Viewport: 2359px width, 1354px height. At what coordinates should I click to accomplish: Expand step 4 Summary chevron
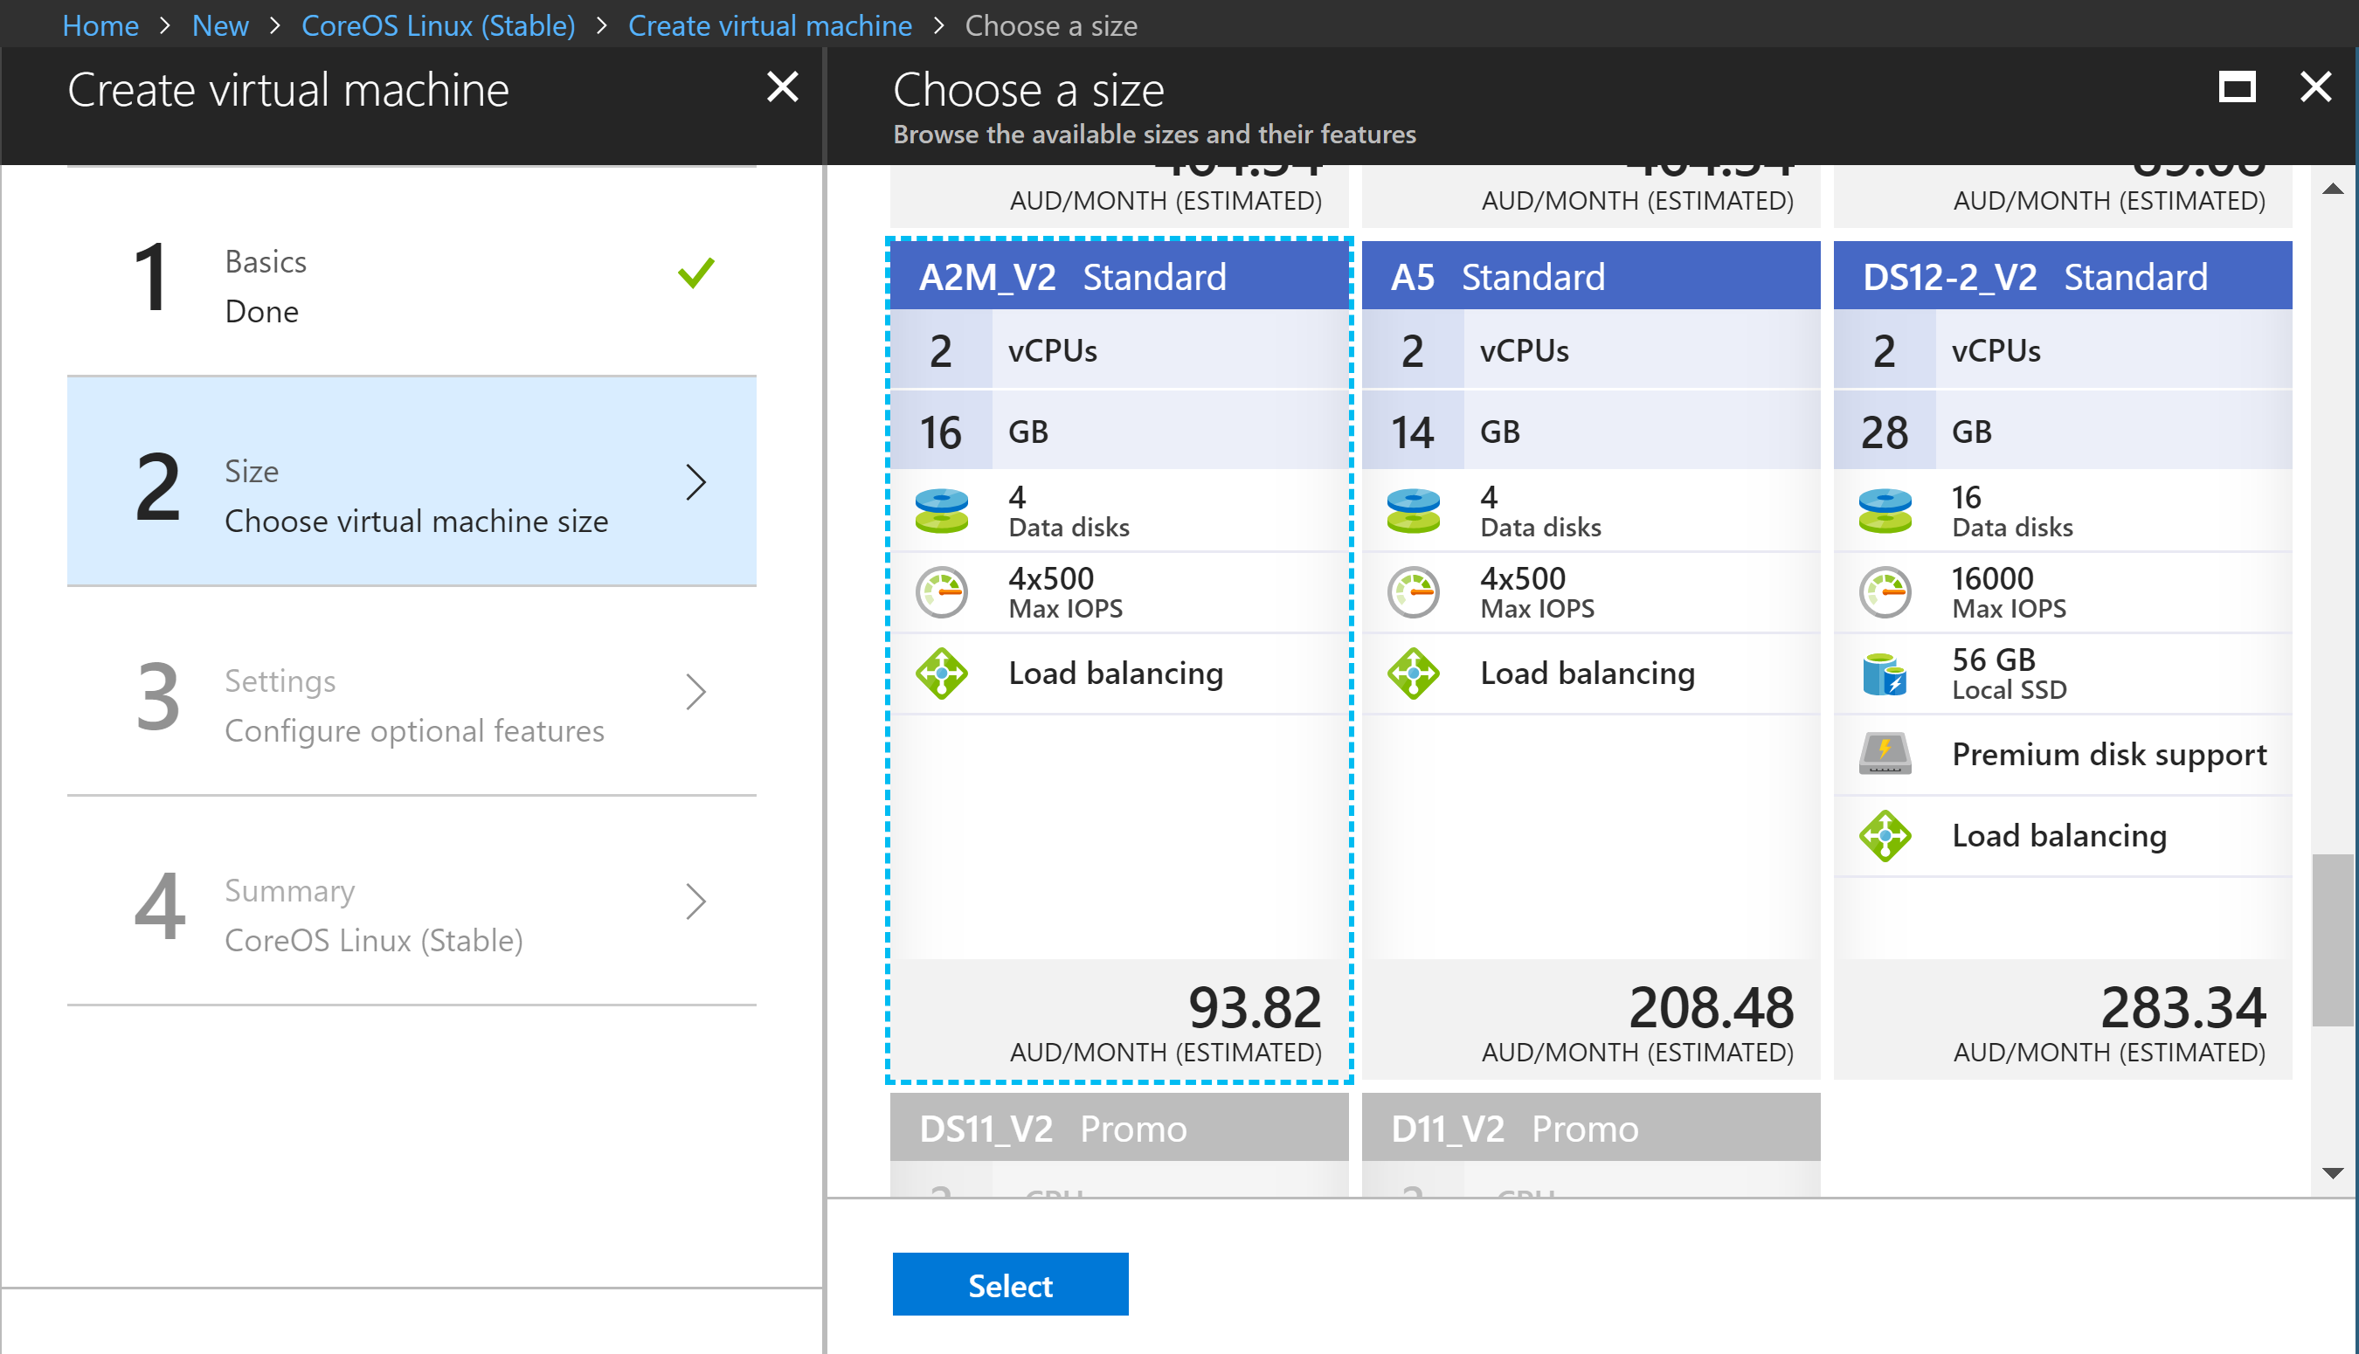[695, 902]
